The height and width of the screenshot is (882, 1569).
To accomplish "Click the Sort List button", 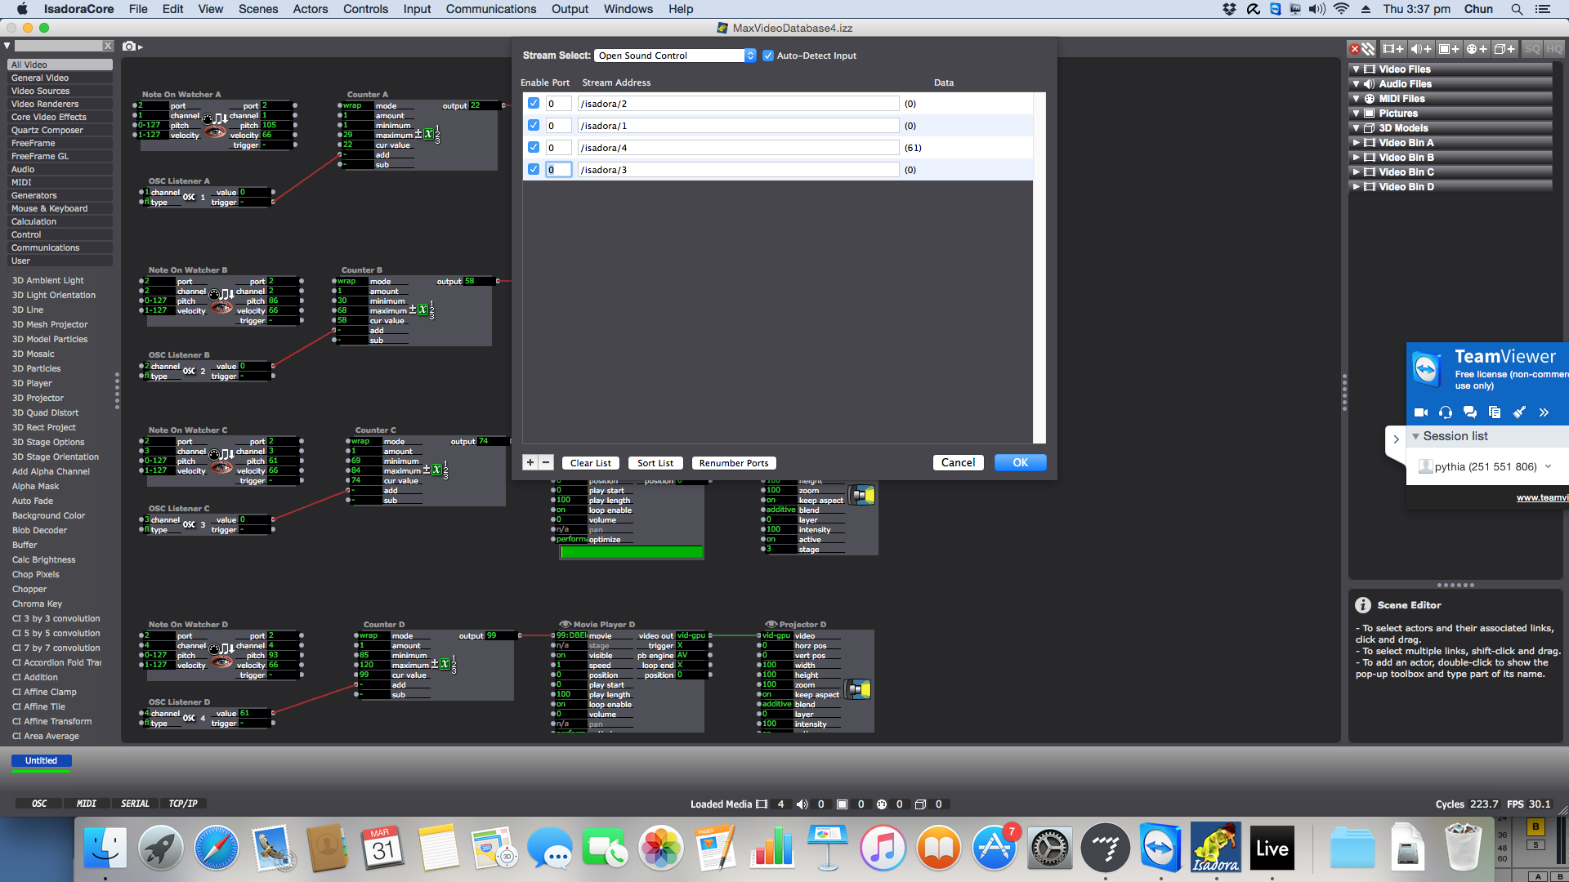I will point(656,462).
